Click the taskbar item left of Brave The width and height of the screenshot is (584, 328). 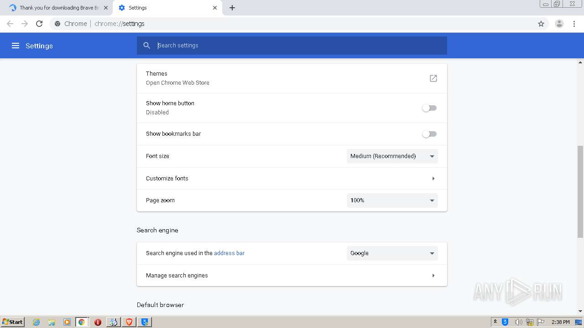[x=113, y=322]
